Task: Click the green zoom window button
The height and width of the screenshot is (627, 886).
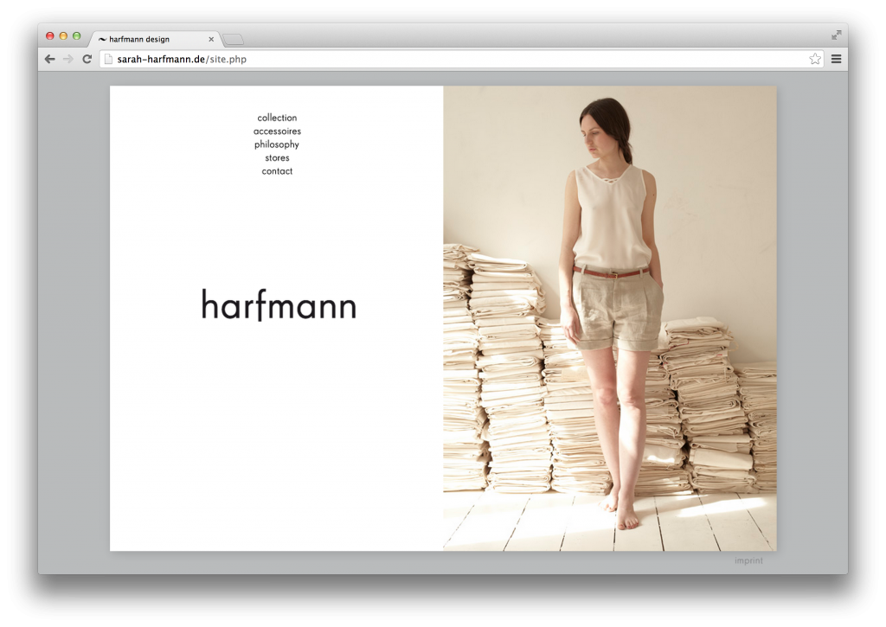Action: 76,35
